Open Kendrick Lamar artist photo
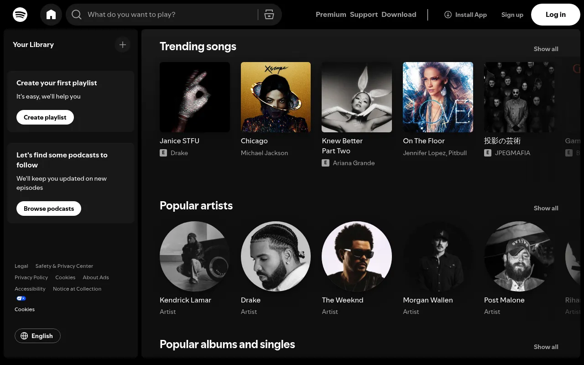Viewport: 584px width, 365px height. 195,256
